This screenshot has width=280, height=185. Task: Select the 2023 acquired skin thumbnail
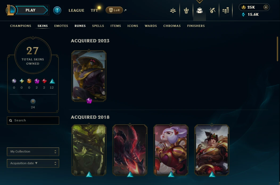pyautogui.click(x=89, y=76)
